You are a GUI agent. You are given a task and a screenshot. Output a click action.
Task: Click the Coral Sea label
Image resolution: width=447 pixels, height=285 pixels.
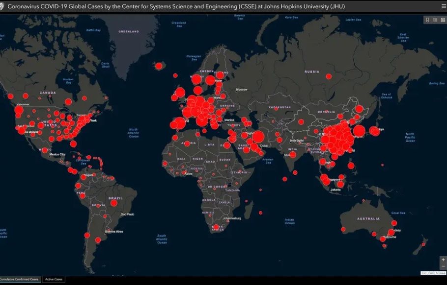click(398, 213)
